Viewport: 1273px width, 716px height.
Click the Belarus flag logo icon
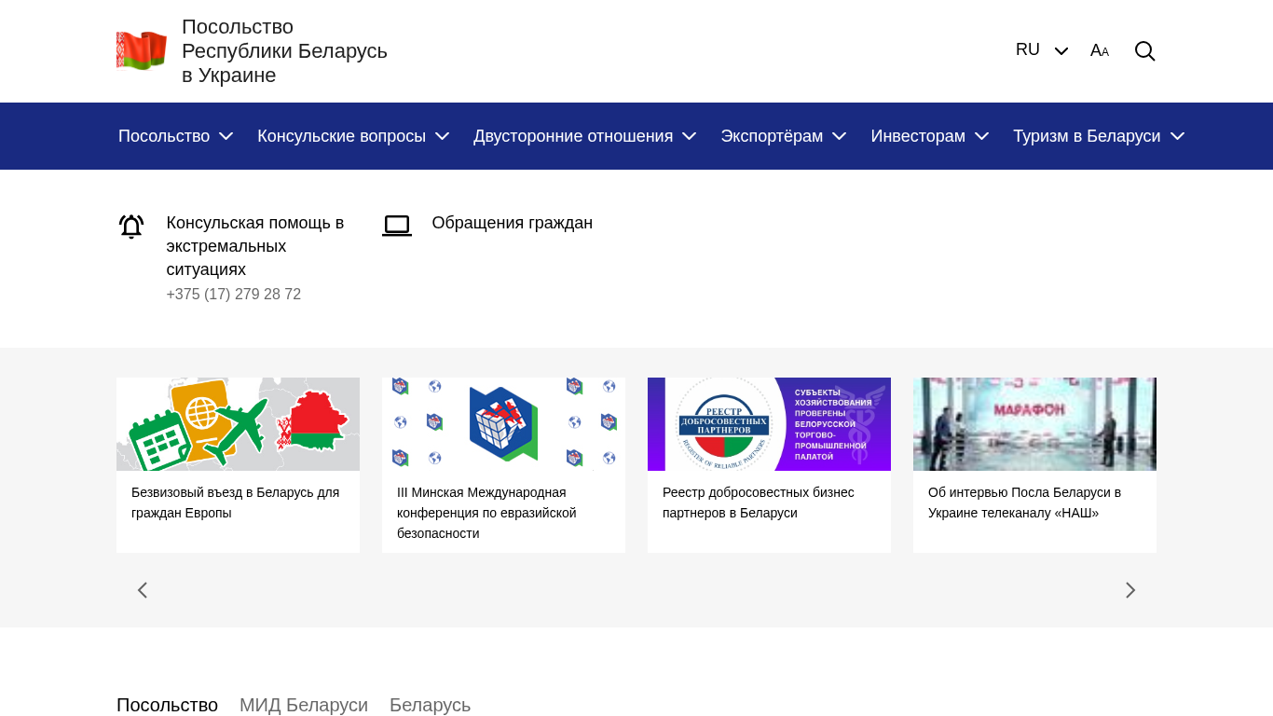(x=142, y=51)
